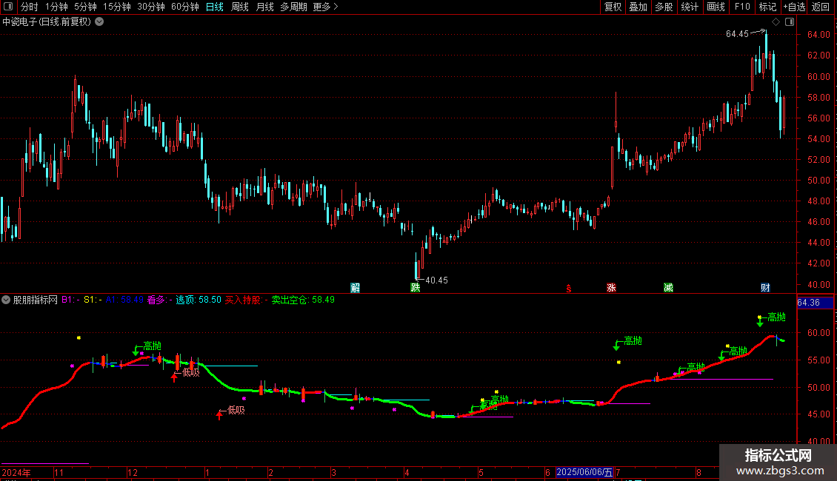Click the 40.45 low price label
Screen dimensions: 837x481
tap(437, 280)
